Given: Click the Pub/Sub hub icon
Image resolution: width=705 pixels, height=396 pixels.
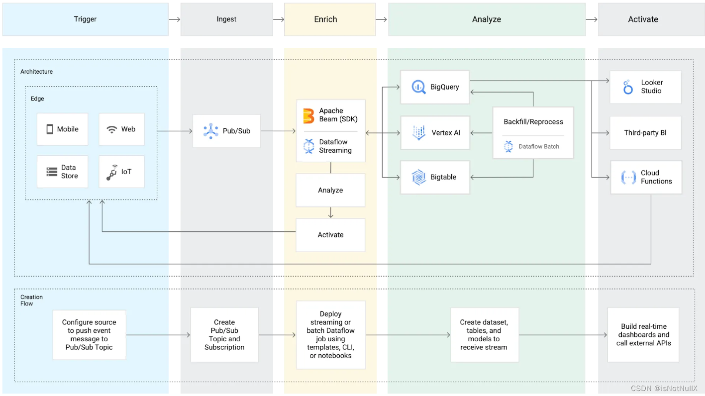Looking at the screenshot, I should pyautogui.click(x=211, y=131).
